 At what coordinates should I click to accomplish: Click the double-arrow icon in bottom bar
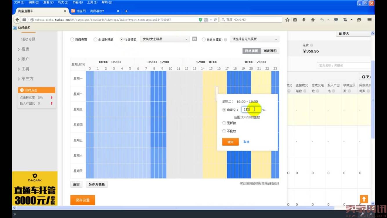(15, 214)
